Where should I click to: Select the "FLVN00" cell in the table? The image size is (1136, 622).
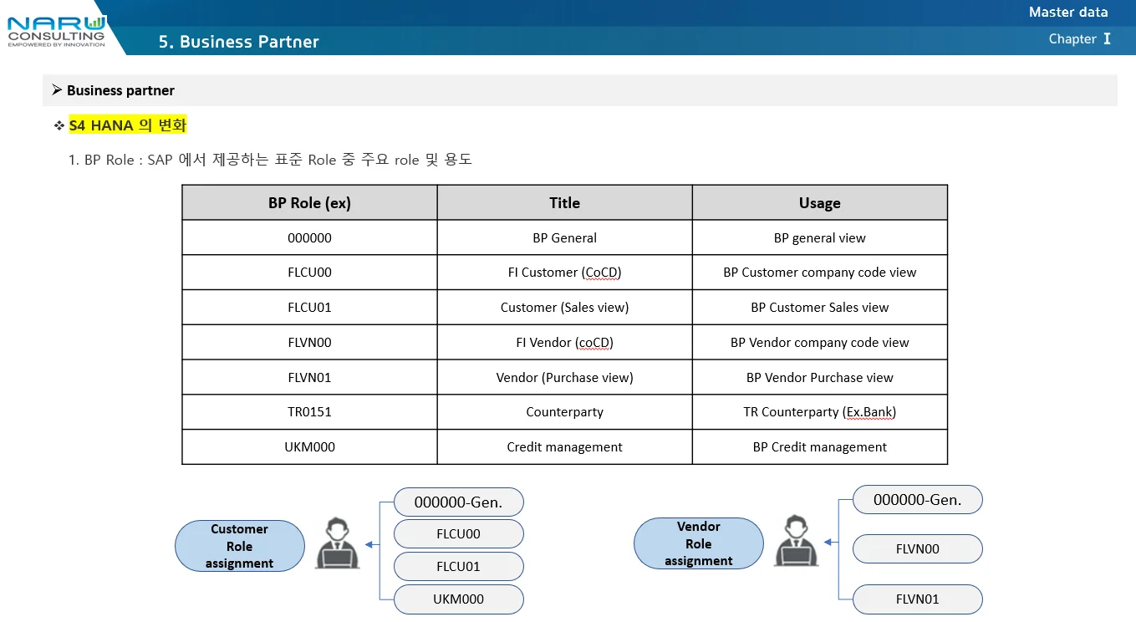point(309,343)
